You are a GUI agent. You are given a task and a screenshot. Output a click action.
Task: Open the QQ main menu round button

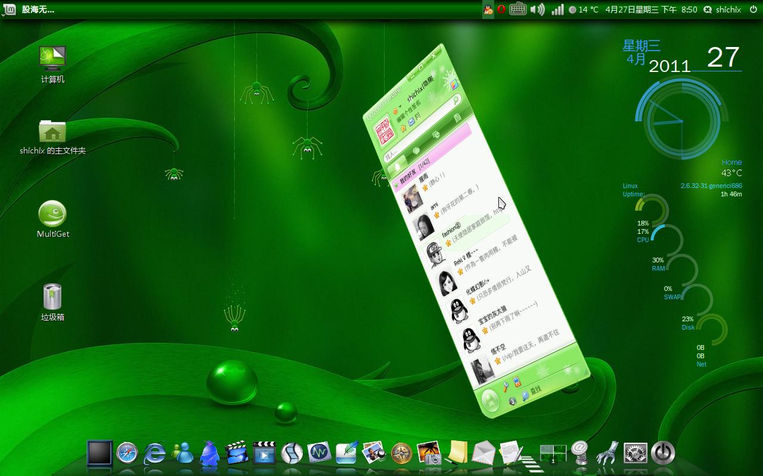pos(490,400)
